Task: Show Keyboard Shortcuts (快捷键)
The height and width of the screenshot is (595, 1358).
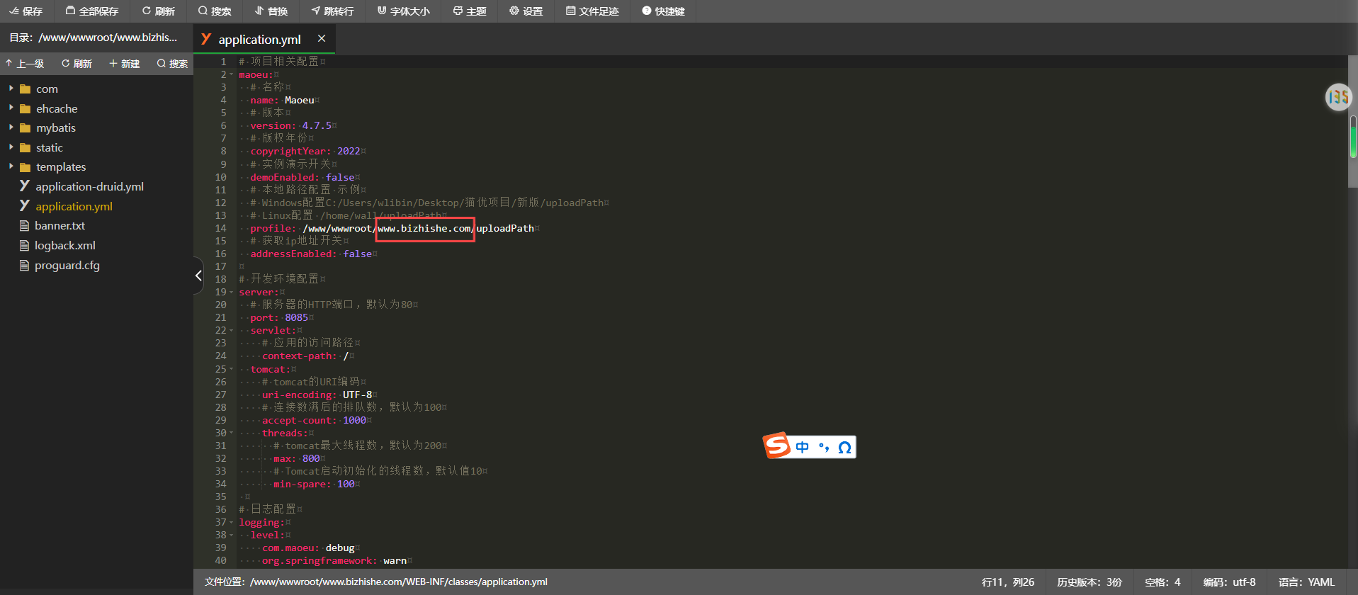Action: pos(646,11)
